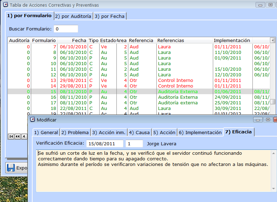Viewport: 277px width, 202px height.
Task: Sort by the Fecha column header
Action: click(x=72, y=40)
